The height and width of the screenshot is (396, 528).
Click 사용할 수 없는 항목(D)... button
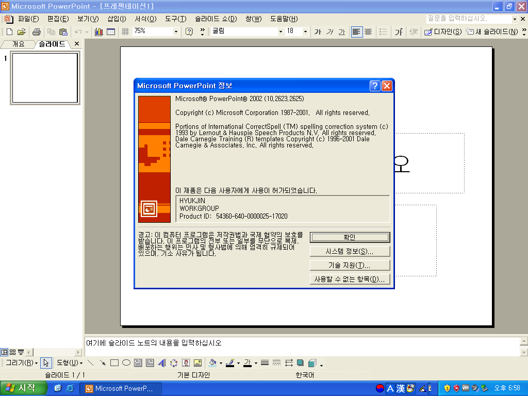[x=350, y=279]
